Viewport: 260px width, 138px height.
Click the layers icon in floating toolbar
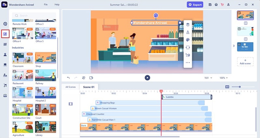[188, 25]
